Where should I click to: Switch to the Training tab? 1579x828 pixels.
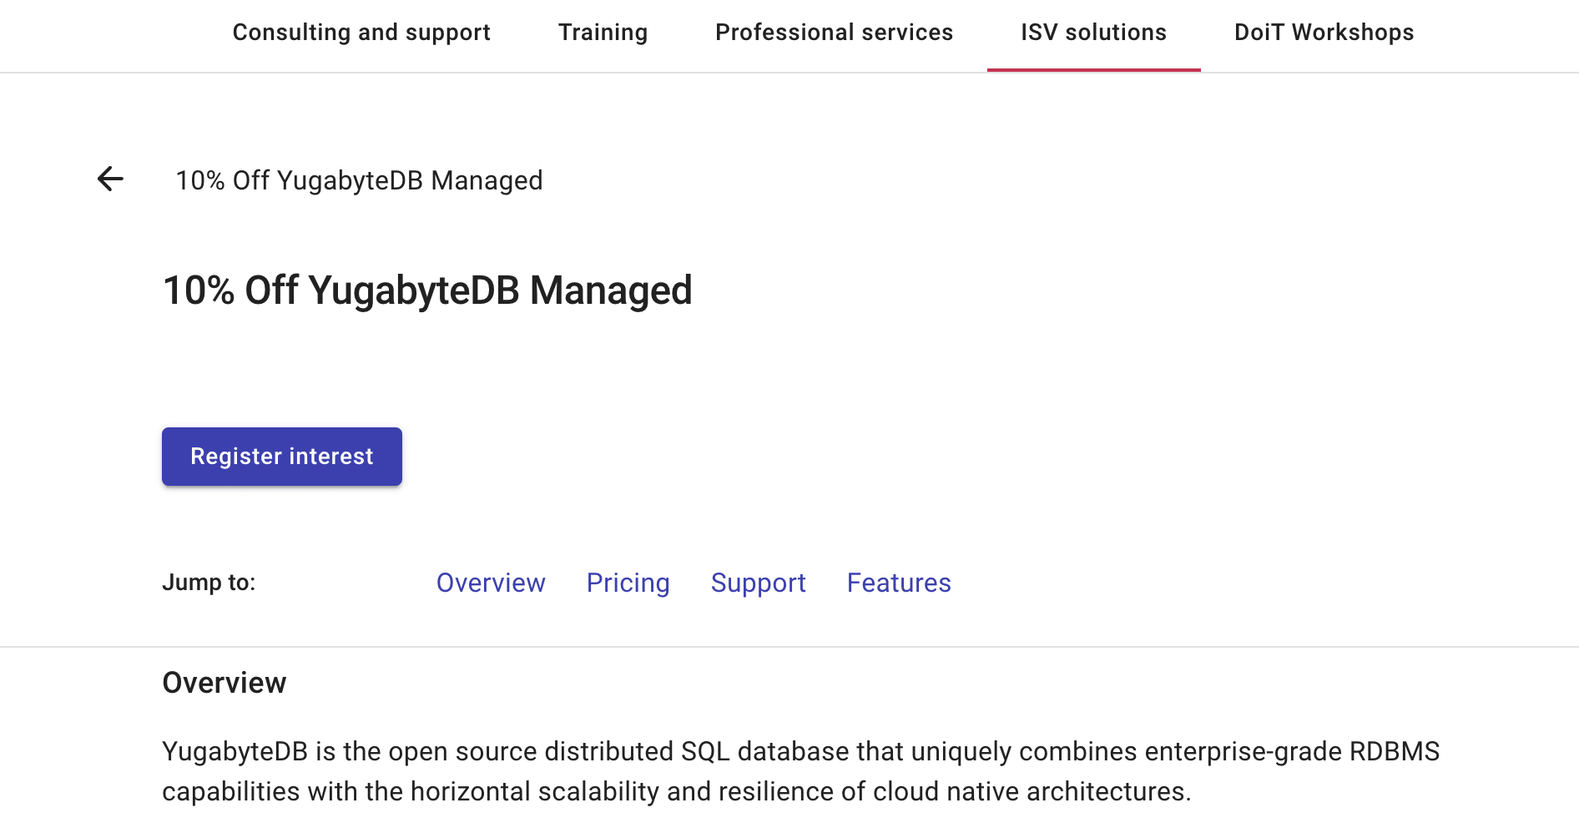point(603,33)
